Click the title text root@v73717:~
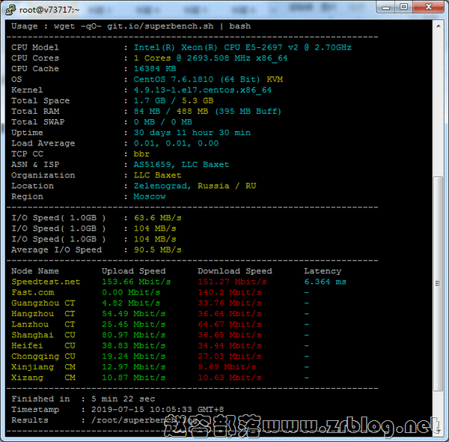The height and width of the screenshot is (442, 449). pos(49,10)
